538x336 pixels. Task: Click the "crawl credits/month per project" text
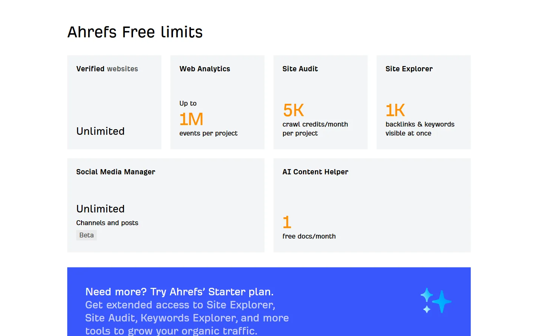[315, 129]
